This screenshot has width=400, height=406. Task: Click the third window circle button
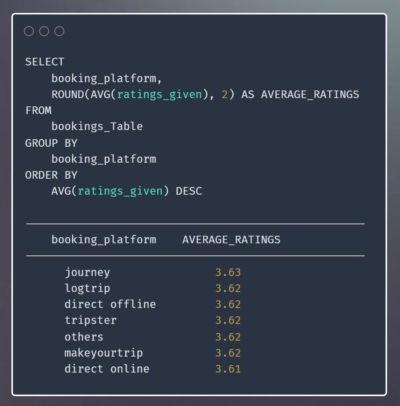point(59,31)
